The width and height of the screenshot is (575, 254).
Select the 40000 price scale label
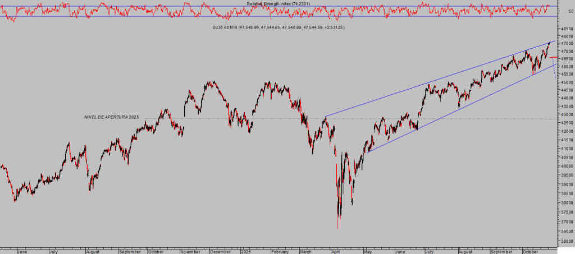566,158
